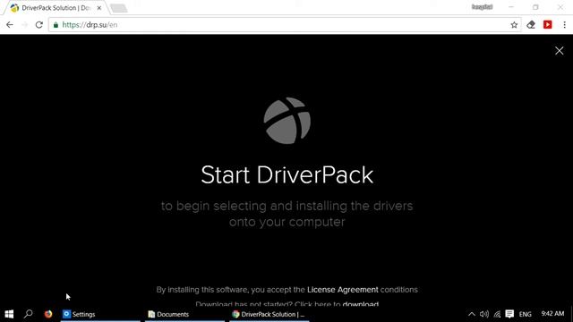This screenshot has height=322, width=573.
Task: Open network connection tray icon
Action: coord(497,314)
